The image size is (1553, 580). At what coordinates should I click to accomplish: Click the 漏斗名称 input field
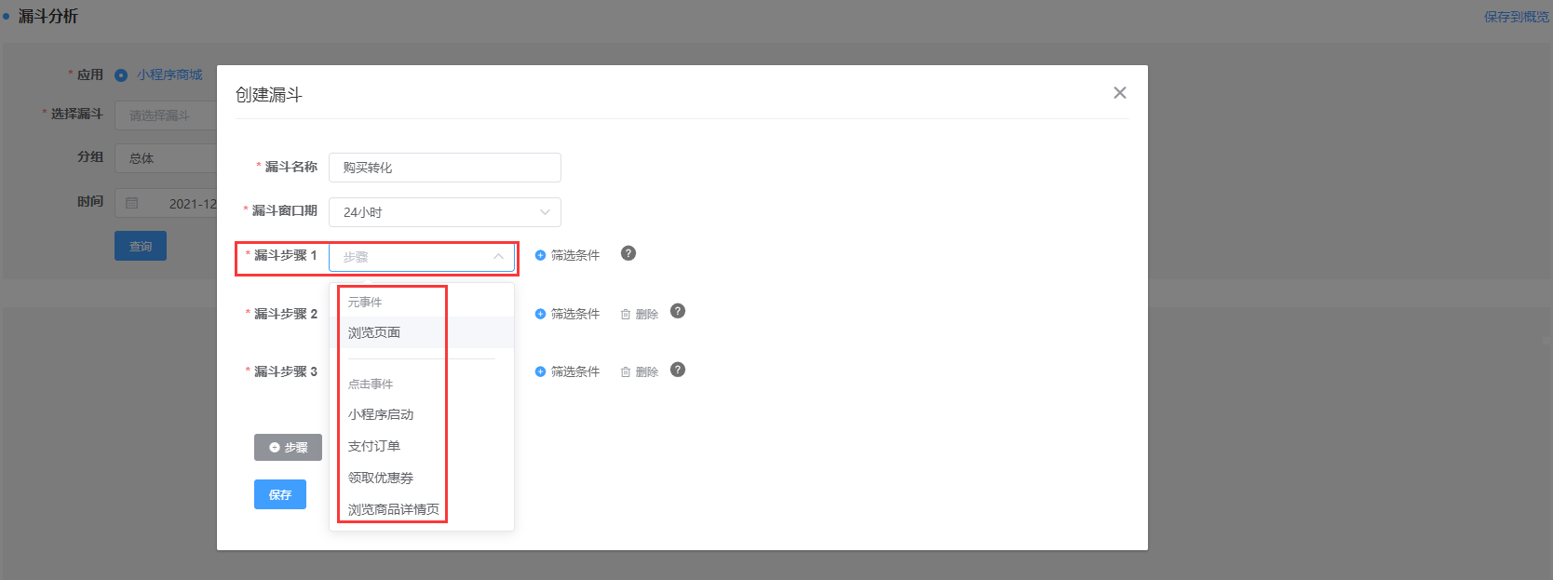(x=445, y=168)
